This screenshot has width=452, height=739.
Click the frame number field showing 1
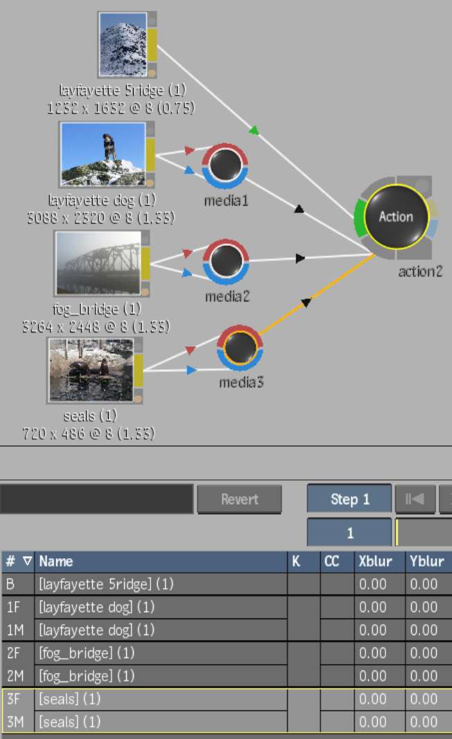point(349,533)
